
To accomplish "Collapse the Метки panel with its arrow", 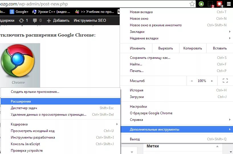I will pyautogui.click(x=217, y=146).
